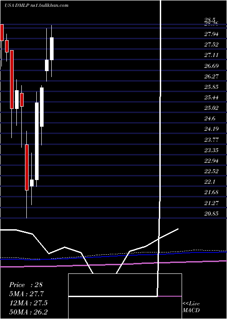Click the blue moving average line
The height and width of the screenshot is (319, 227).
point(113,256)
